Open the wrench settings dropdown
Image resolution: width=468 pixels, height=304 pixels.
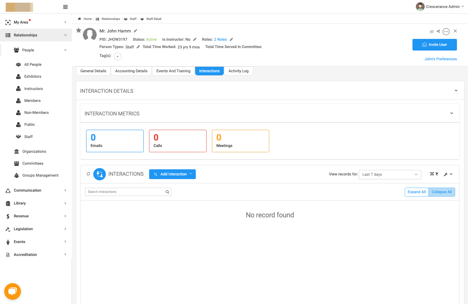point(448,174)
